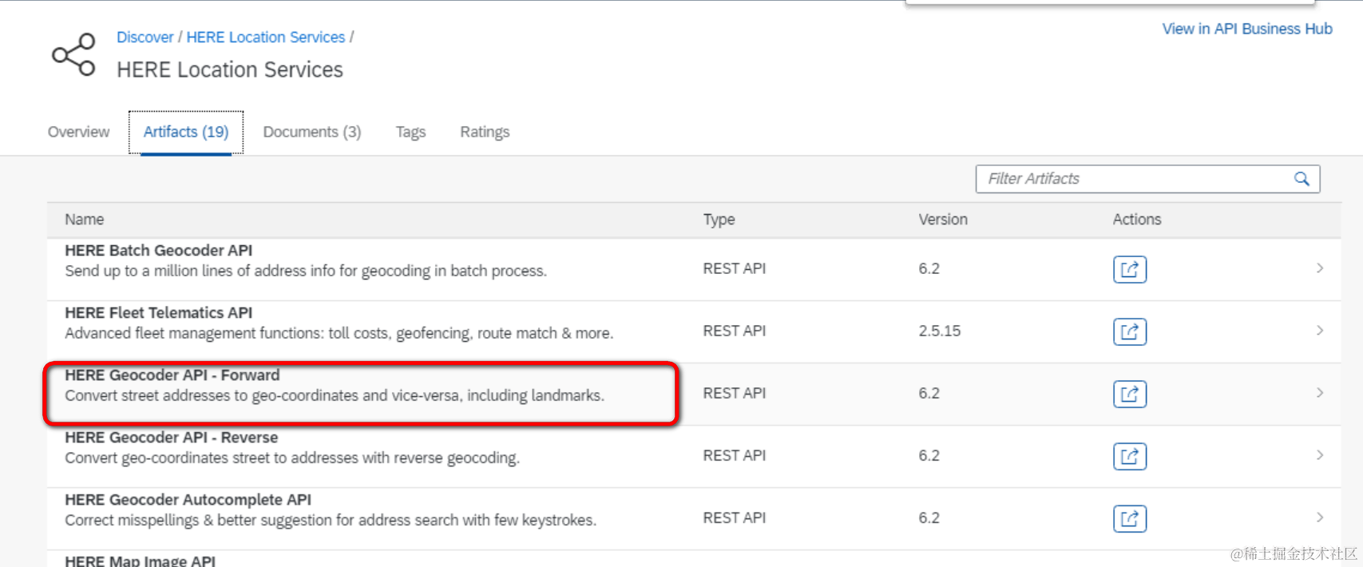1363x567 pixels.
Task: Select HERE Geocoder Autocomplete API name
Action: click(188, 500)
